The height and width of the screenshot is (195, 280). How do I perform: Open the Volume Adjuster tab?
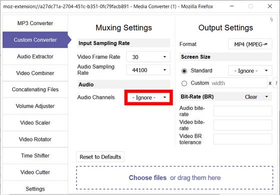pyautogui.click(x=35, y=106)
